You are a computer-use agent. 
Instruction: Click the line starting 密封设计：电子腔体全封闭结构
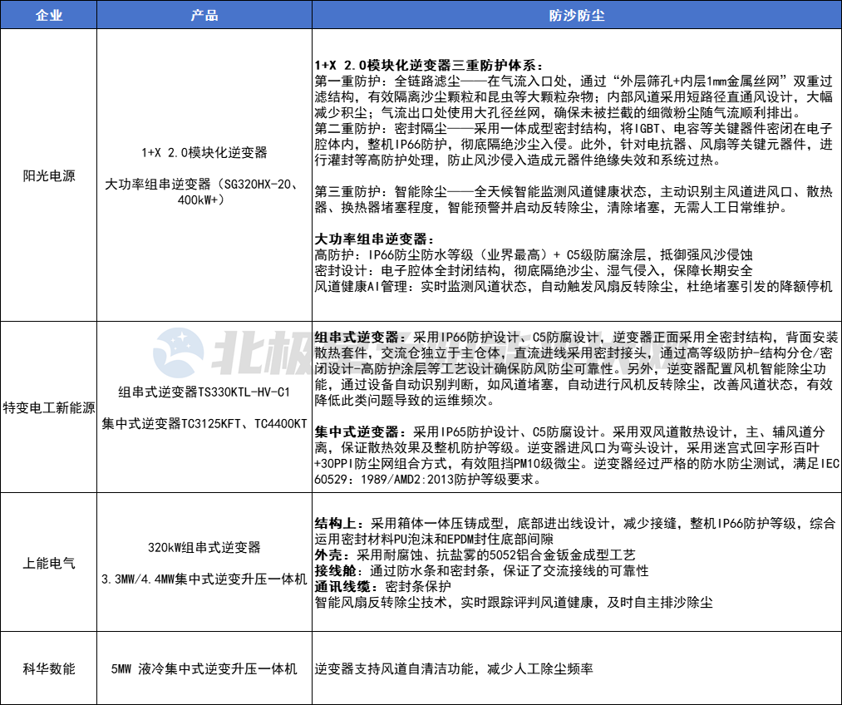pos(534,271)
